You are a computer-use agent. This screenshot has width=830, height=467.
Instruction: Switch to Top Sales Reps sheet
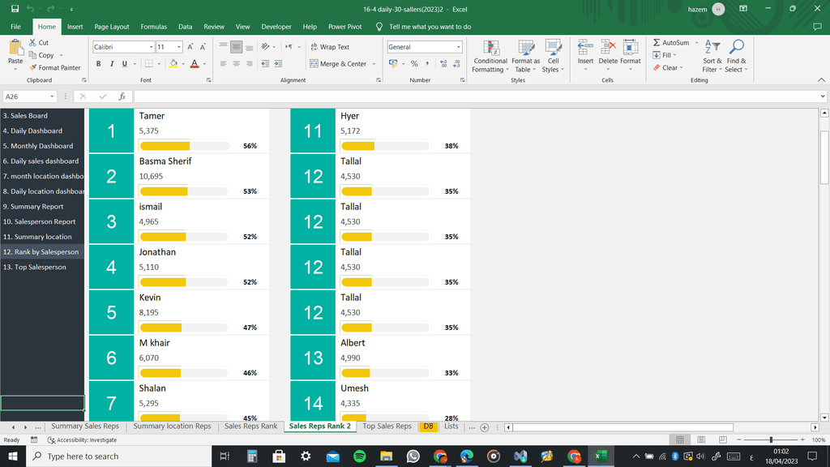(x=387, y=426)
